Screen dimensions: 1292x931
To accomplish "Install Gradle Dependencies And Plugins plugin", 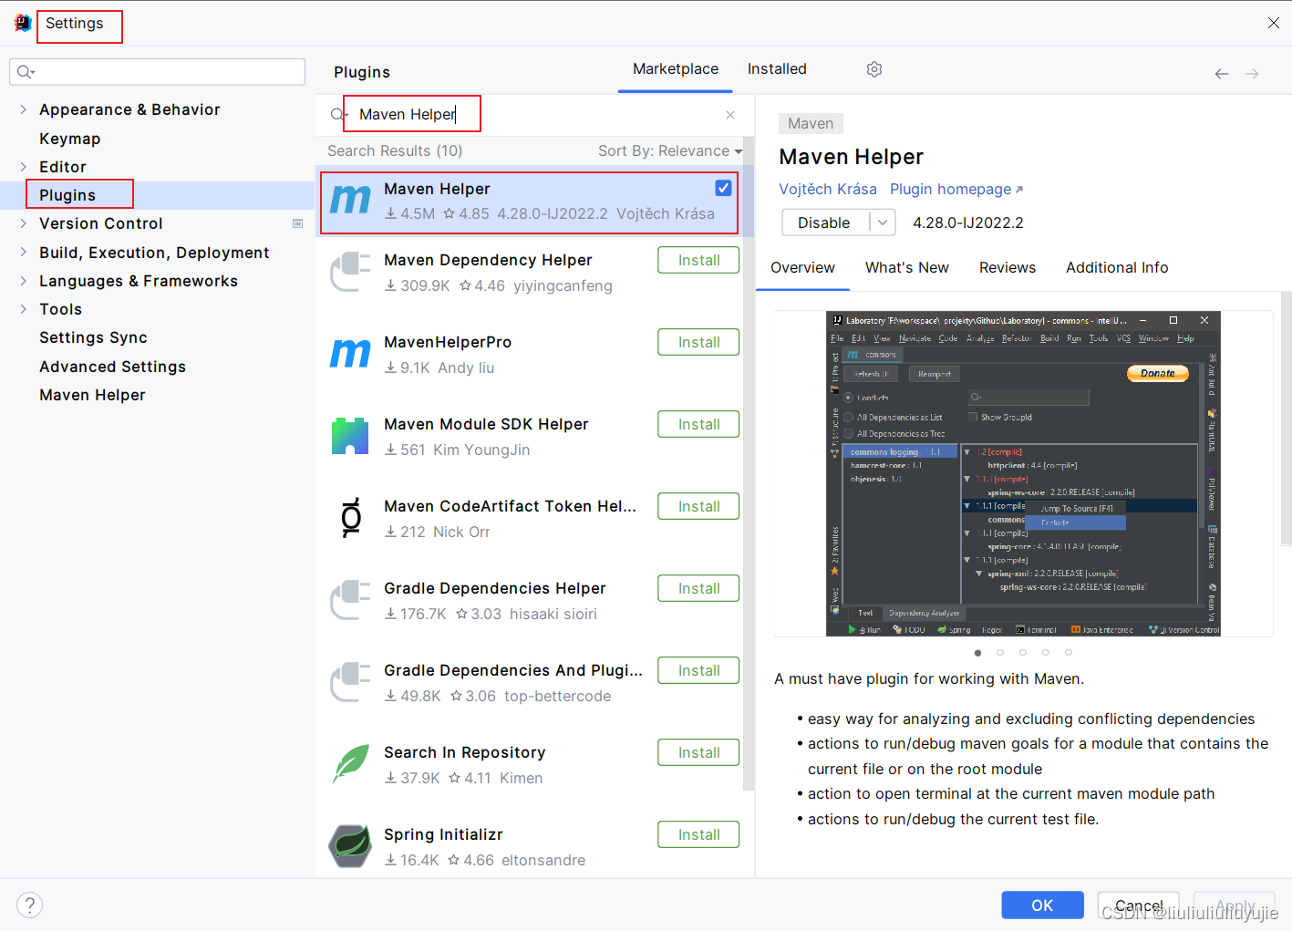I will (698, 670).
